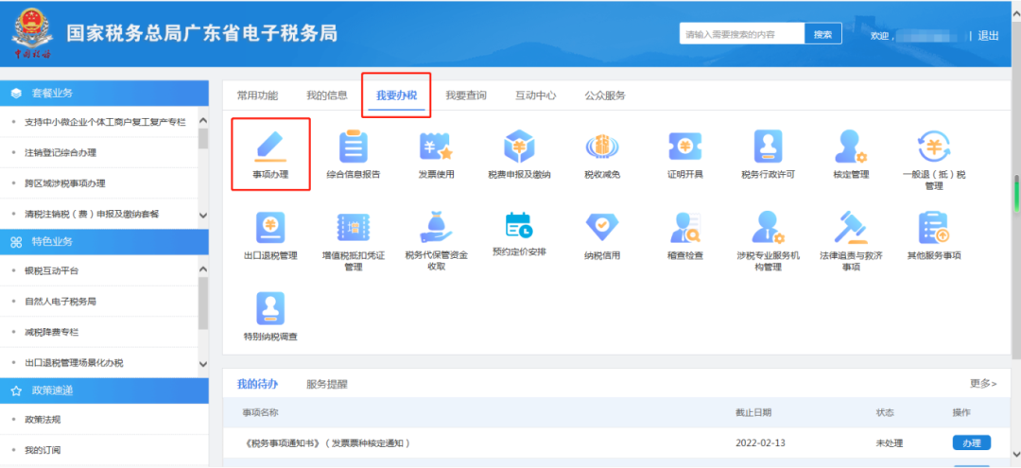Open the 增值税抵扣凭证管理 icon
1021x468 pixels.
point(354,228)
